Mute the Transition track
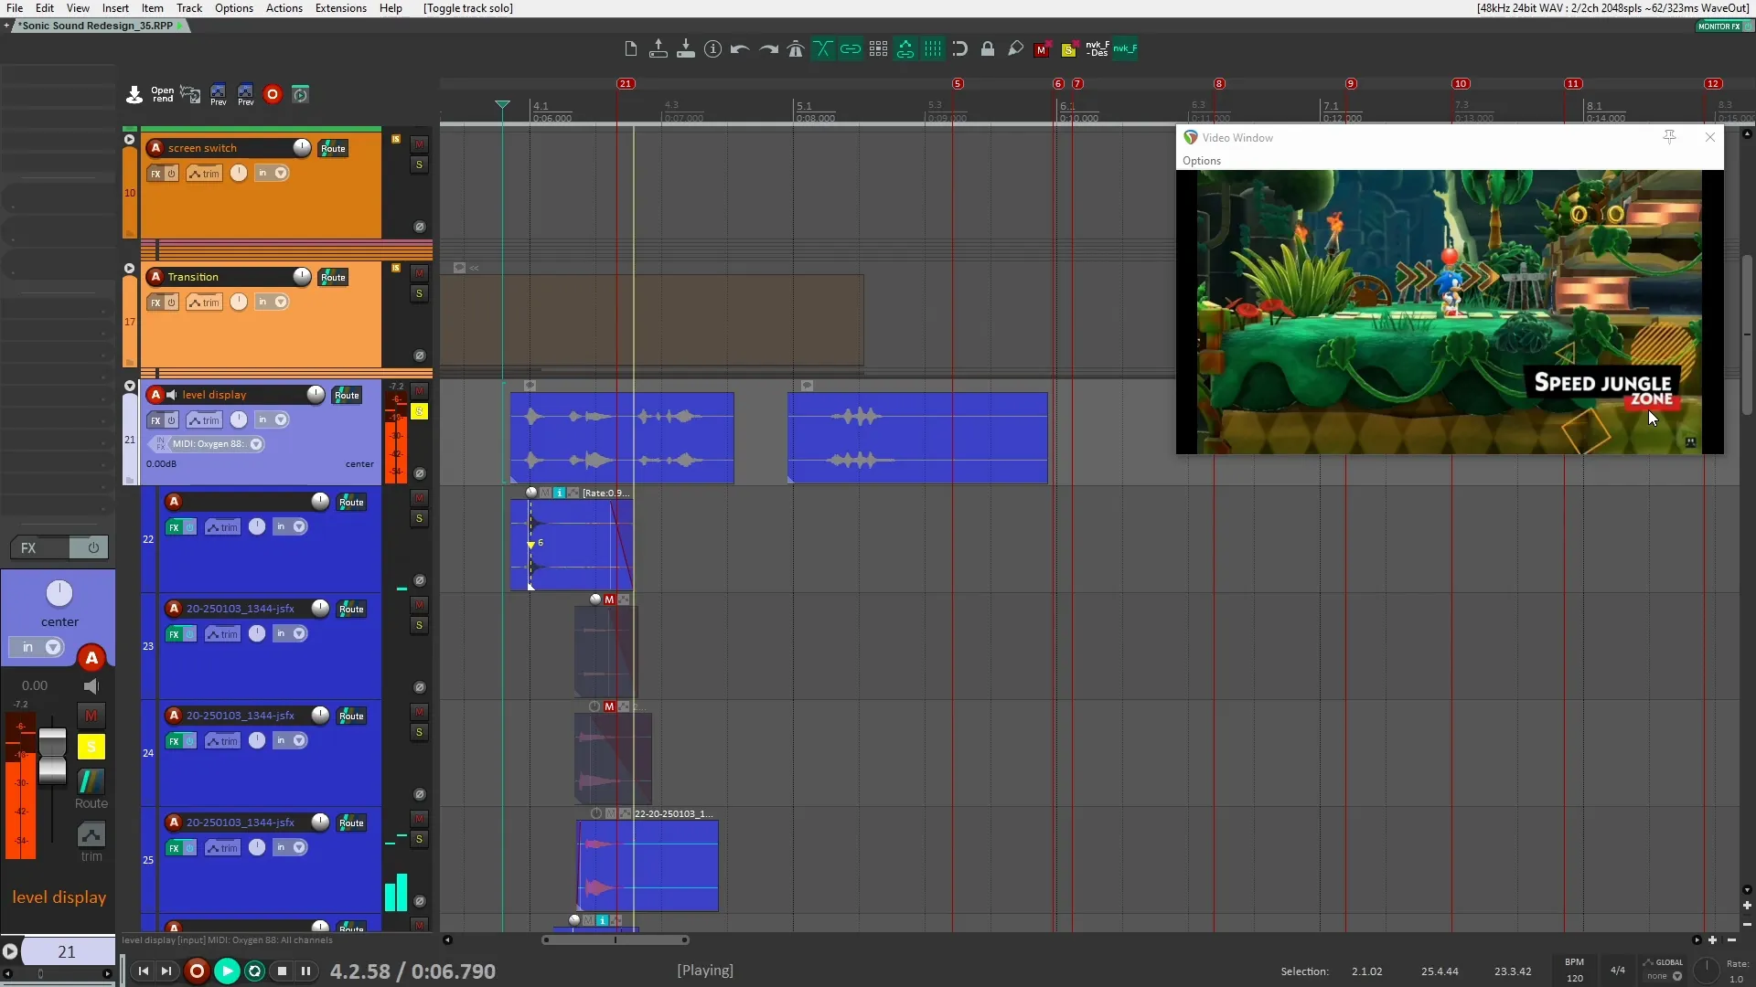This screenshot has height=987, width=1756. 419,273
